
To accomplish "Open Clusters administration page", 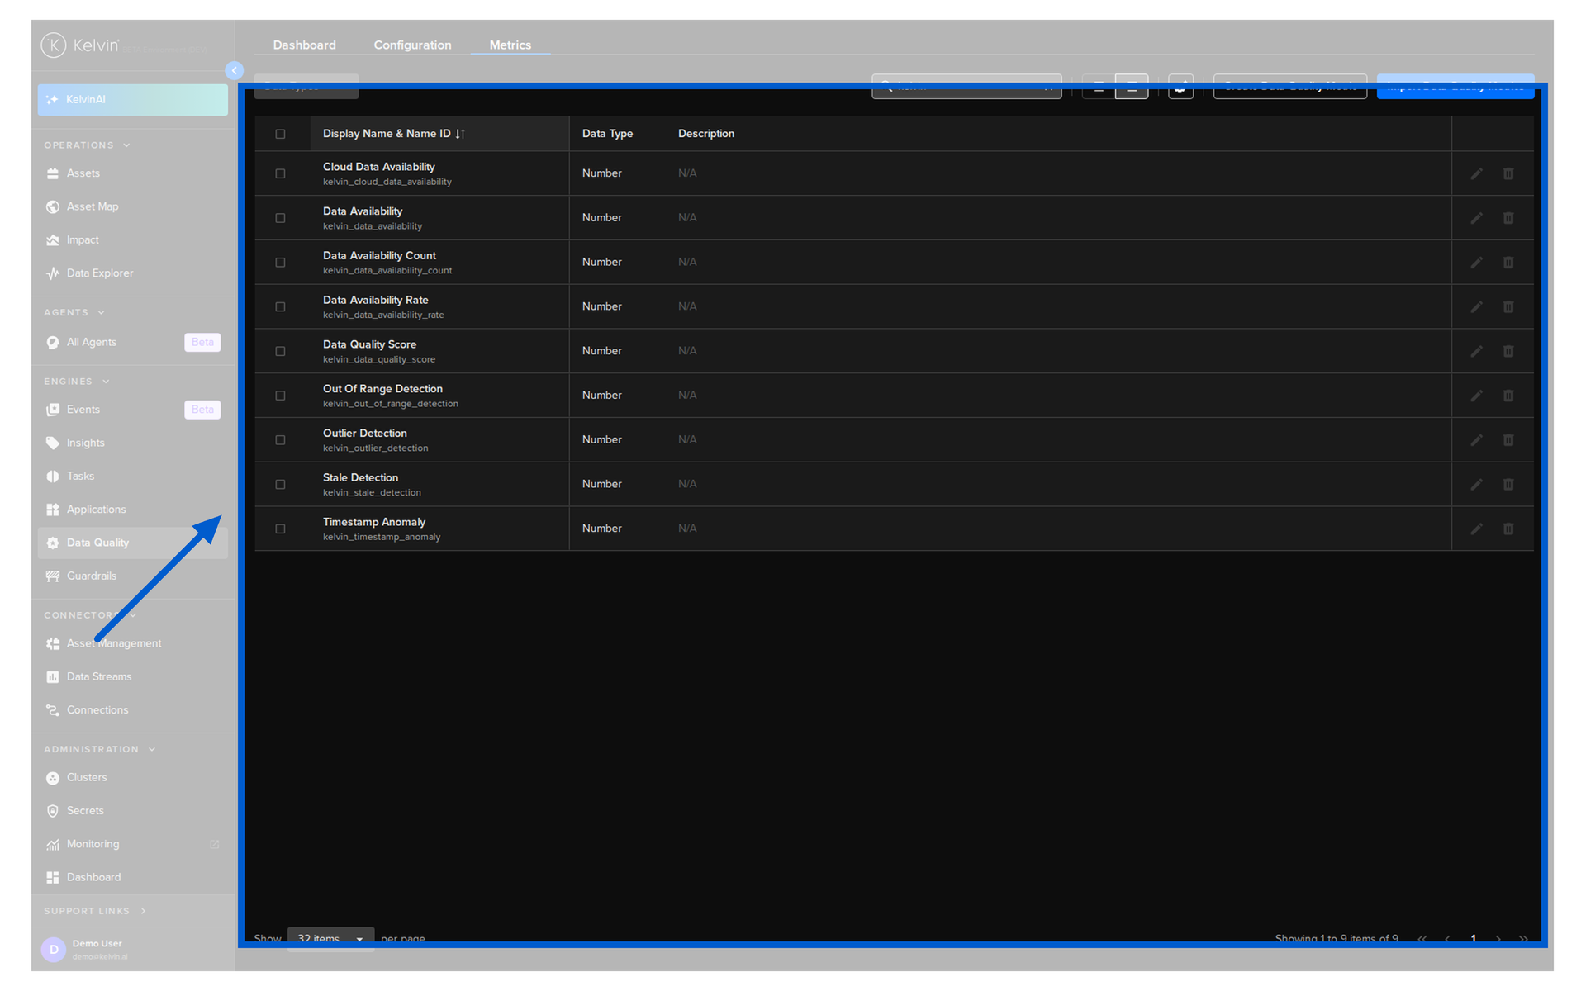I will click(132, 778).
